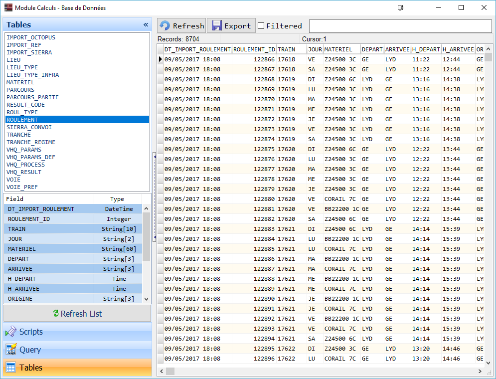
Task: Click the pin icon in title bar
Action: (400, 8)
